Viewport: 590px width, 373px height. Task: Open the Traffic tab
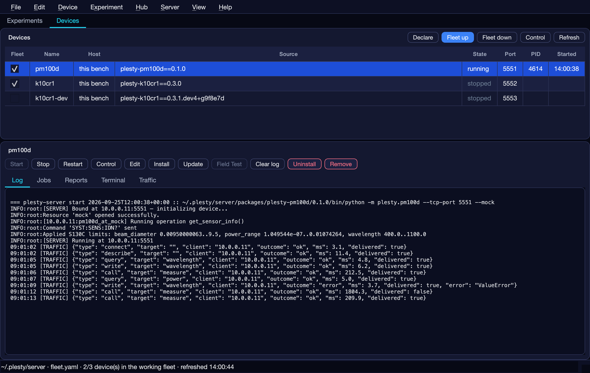coord(147,180)
